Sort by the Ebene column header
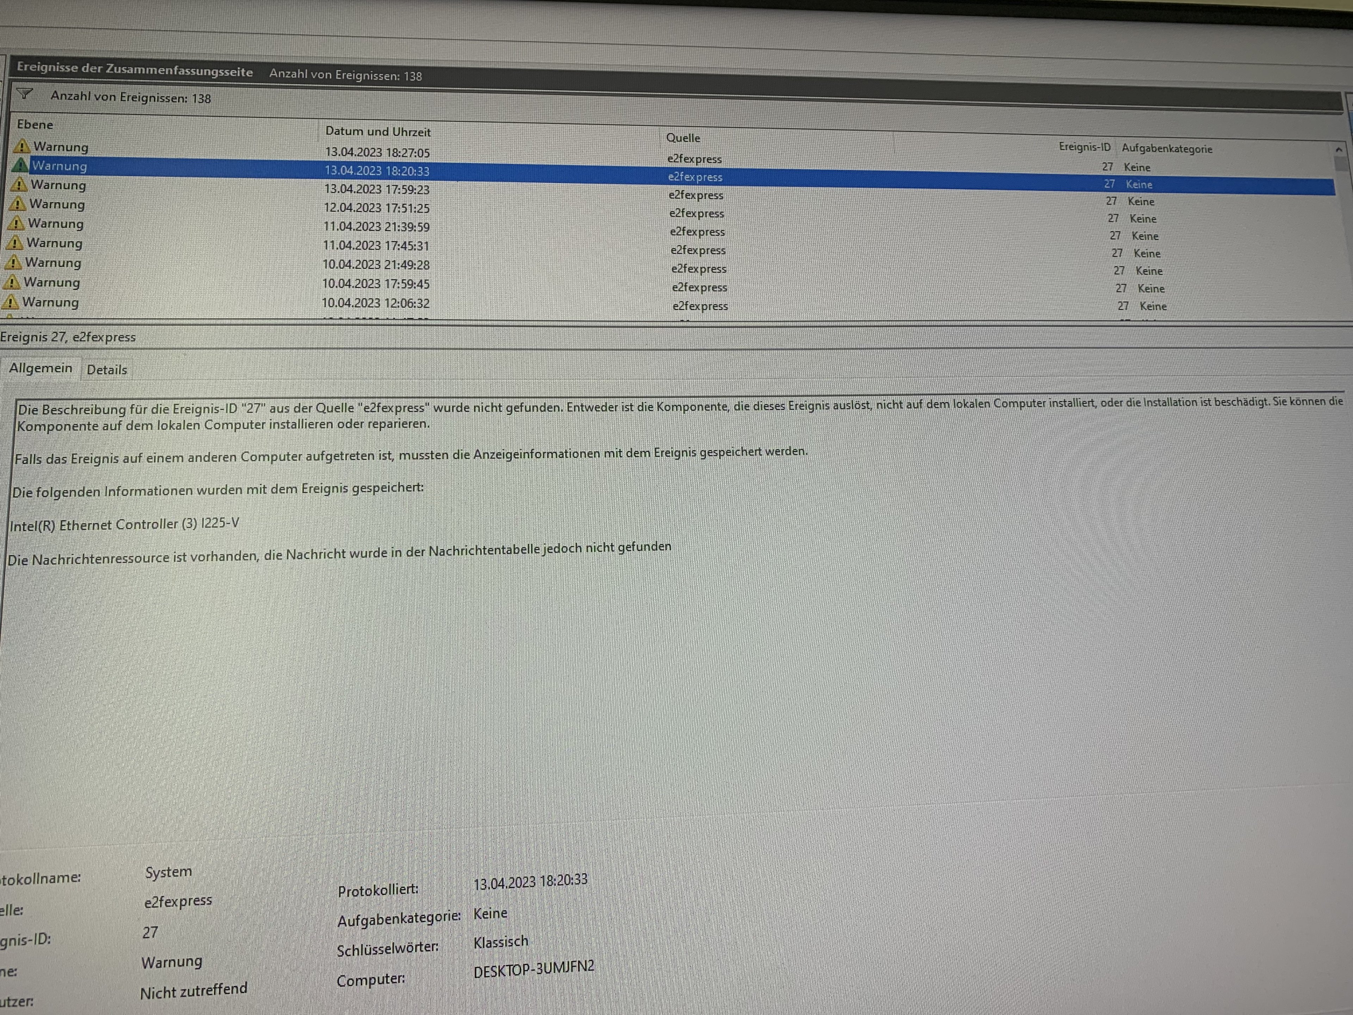 36,124
